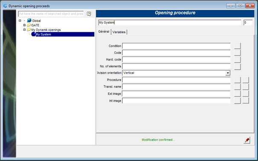Click into the Procedure input field
This screenshot has height=161, width=258.
pos(176,80)
